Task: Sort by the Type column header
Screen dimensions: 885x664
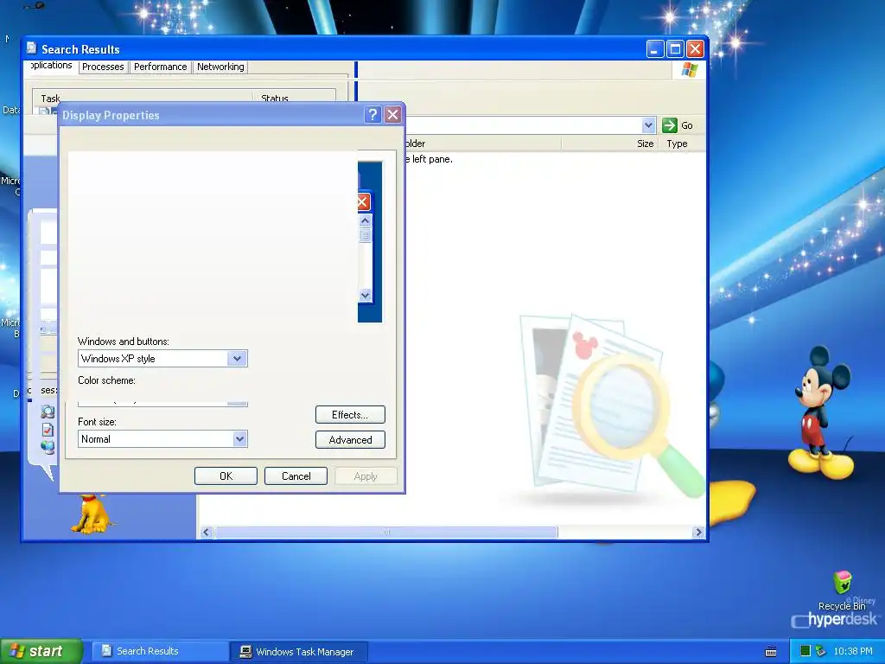Action: click(x=677, y=144)
